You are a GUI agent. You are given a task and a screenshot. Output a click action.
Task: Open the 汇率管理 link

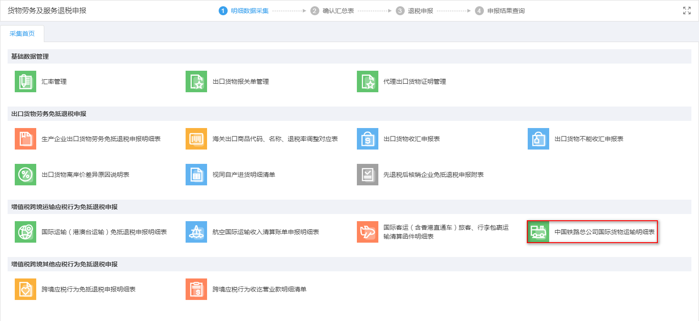[54, 81]
